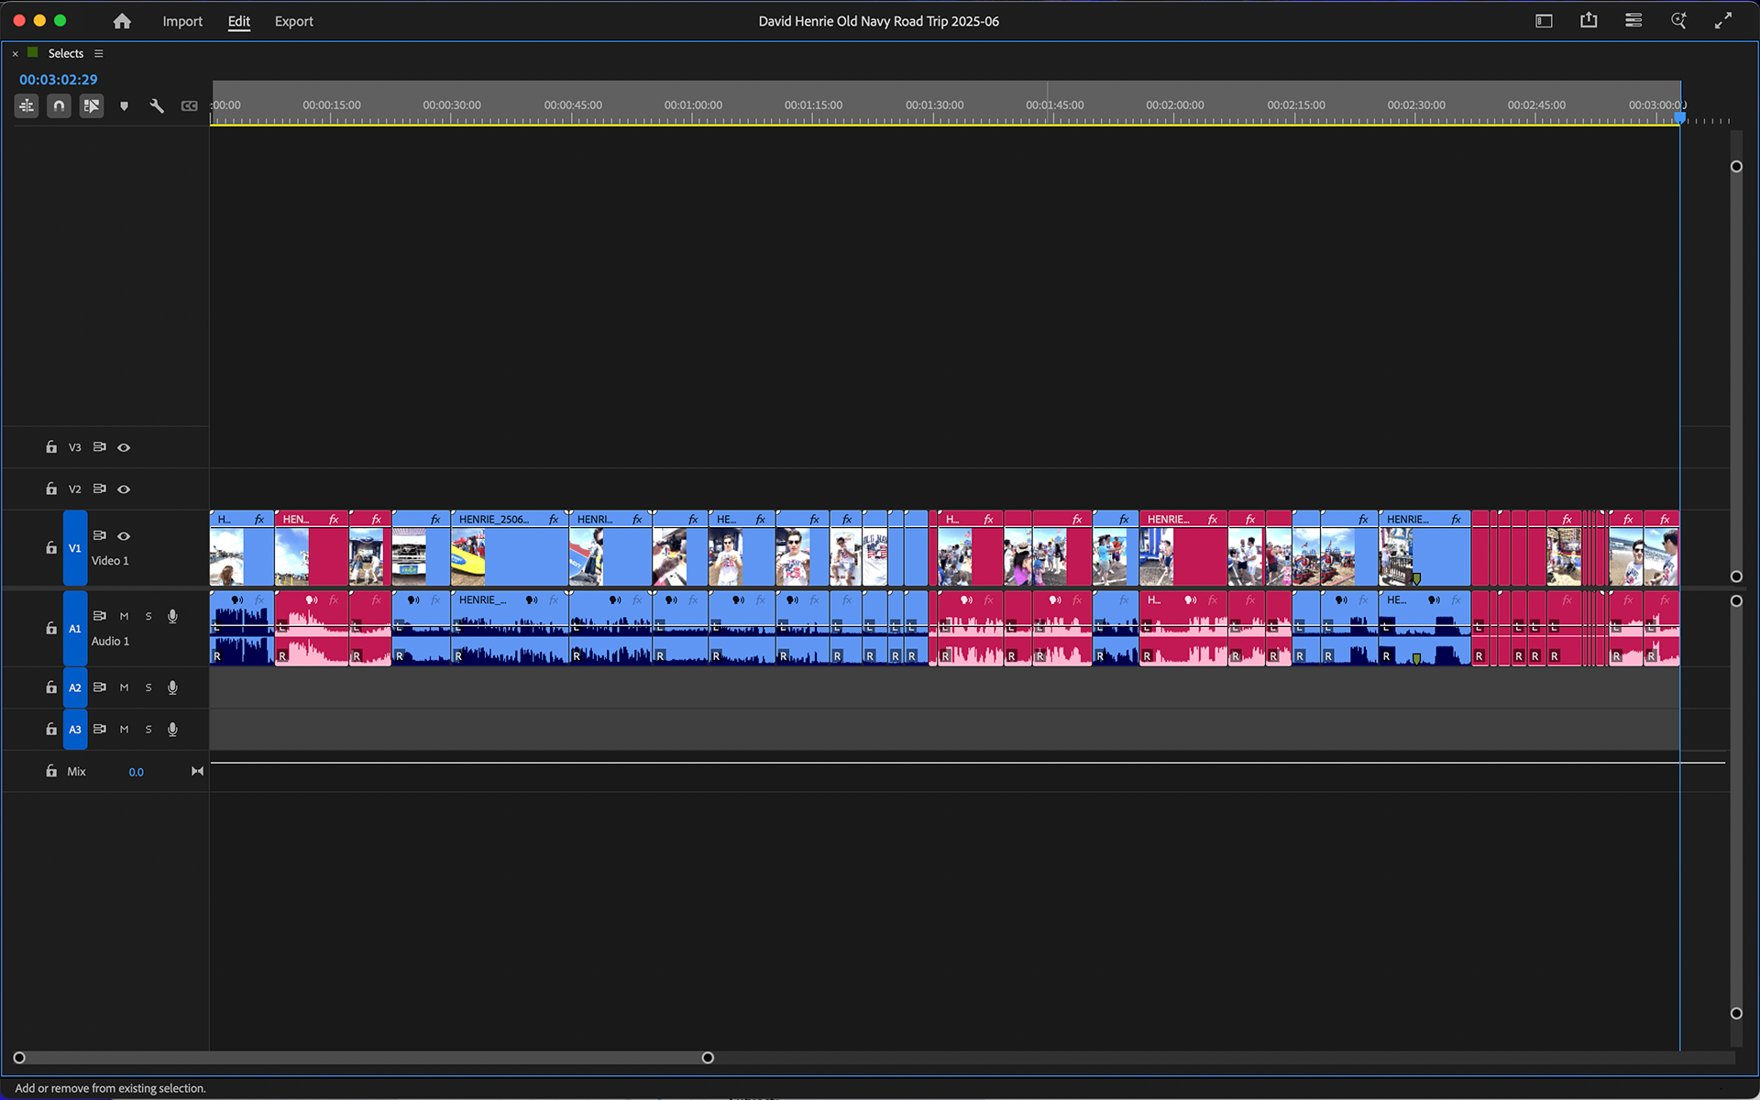Open the Selects sequence panel menu
This screenshot has height=1100, width=1760.
pyautogui.click(x=99, y=53)
